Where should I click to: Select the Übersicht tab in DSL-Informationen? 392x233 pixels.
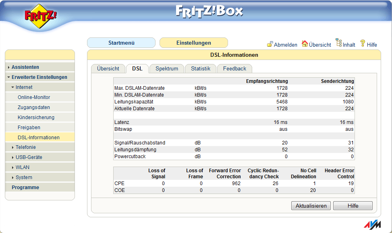tap(108, 69)
